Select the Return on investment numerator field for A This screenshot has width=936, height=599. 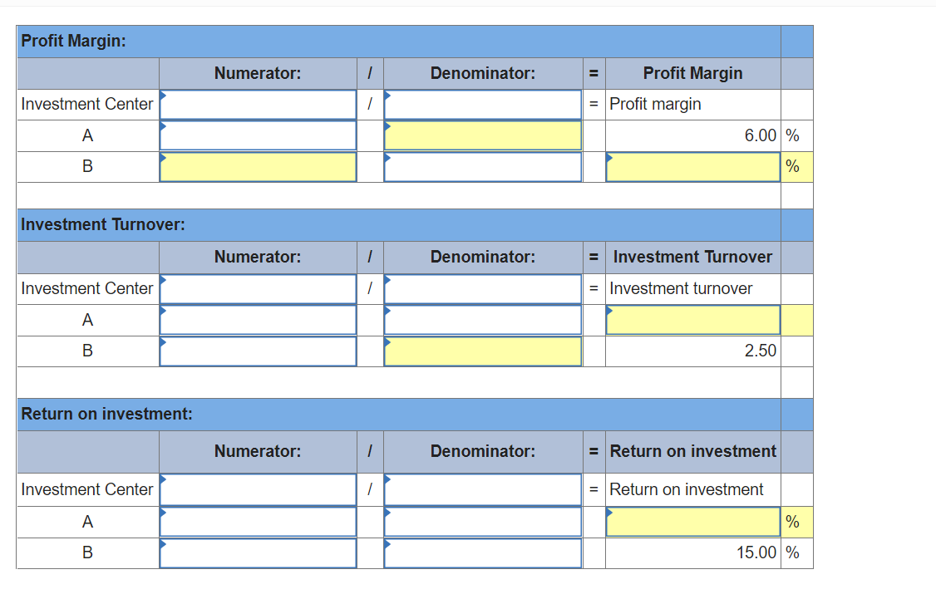(258, 522)
